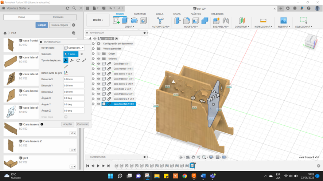Screen dimensions: 323x181
Task: Clear the selection with the X button
Action: pos(82,54)
